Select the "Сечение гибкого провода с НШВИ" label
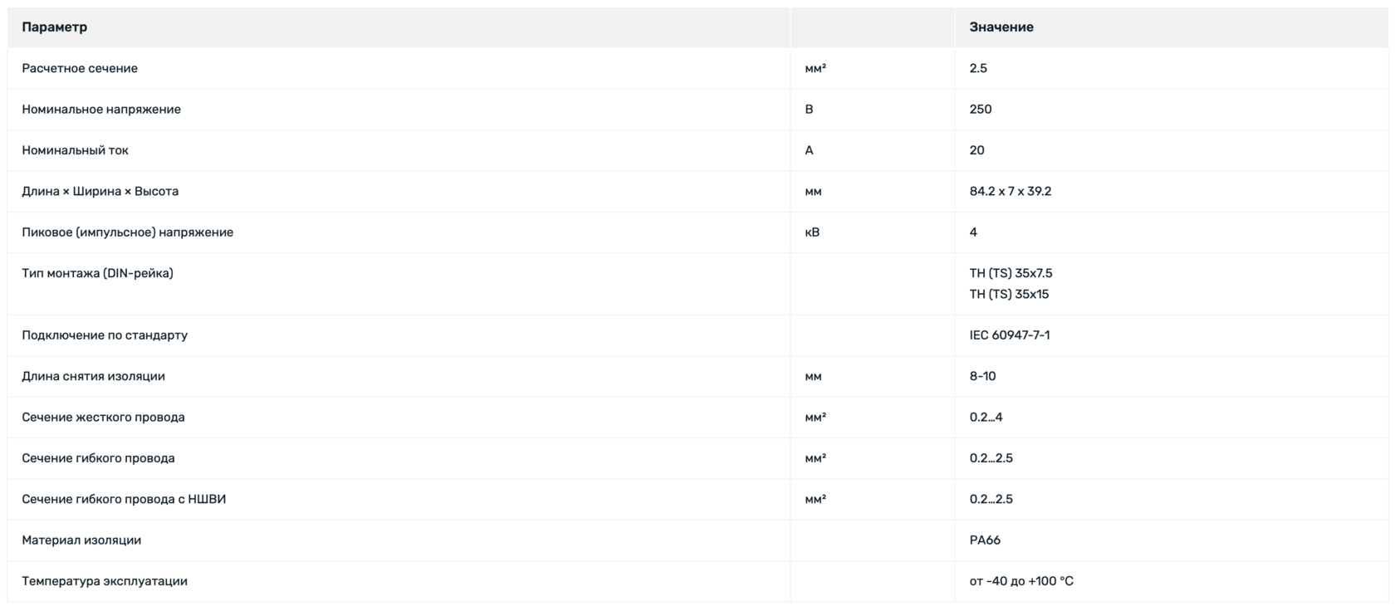 tap(125, 499)
